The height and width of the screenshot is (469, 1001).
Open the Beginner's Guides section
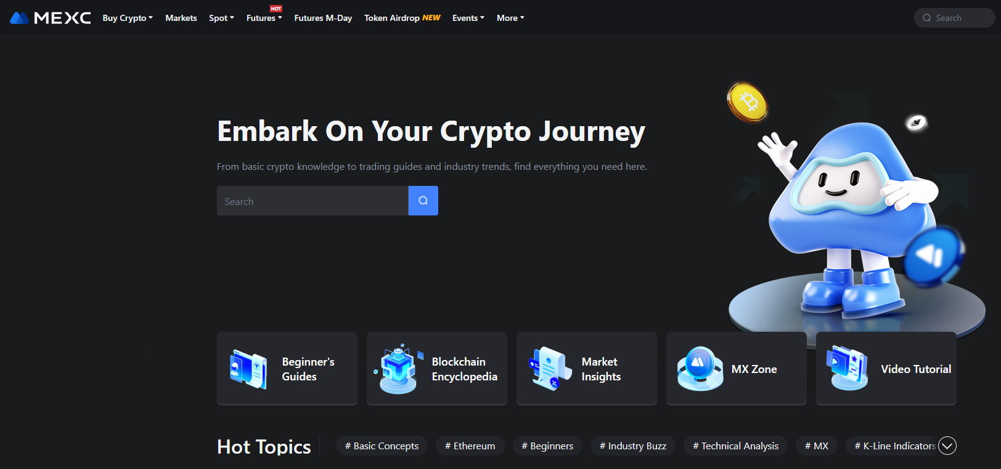[287, 369]
